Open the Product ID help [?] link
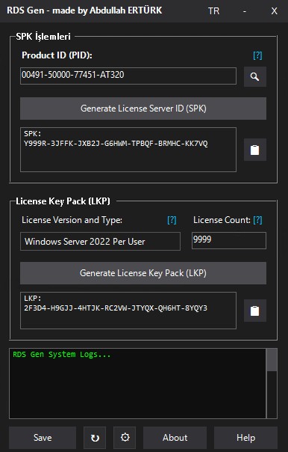 pyautogui.click(x=257, y=55)
